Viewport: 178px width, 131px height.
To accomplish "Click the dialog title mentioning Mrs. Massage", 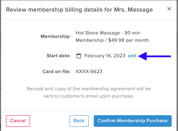I will [x=79, y=9].
